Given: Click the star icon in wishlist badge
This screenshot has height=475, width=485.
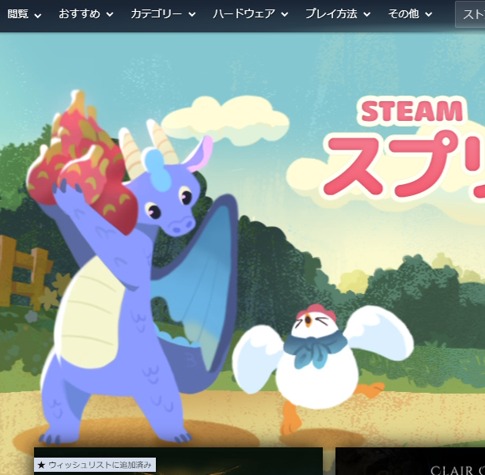Looking at the screenshot, I should point(41,465).
